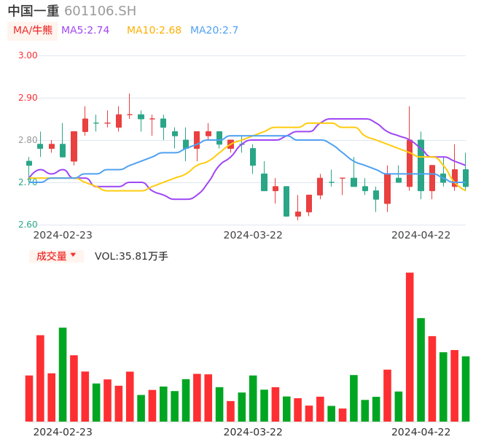Click the MA/牛熊 indicator button
Screen dimensions: 500x442
click(x=33, y=31)
